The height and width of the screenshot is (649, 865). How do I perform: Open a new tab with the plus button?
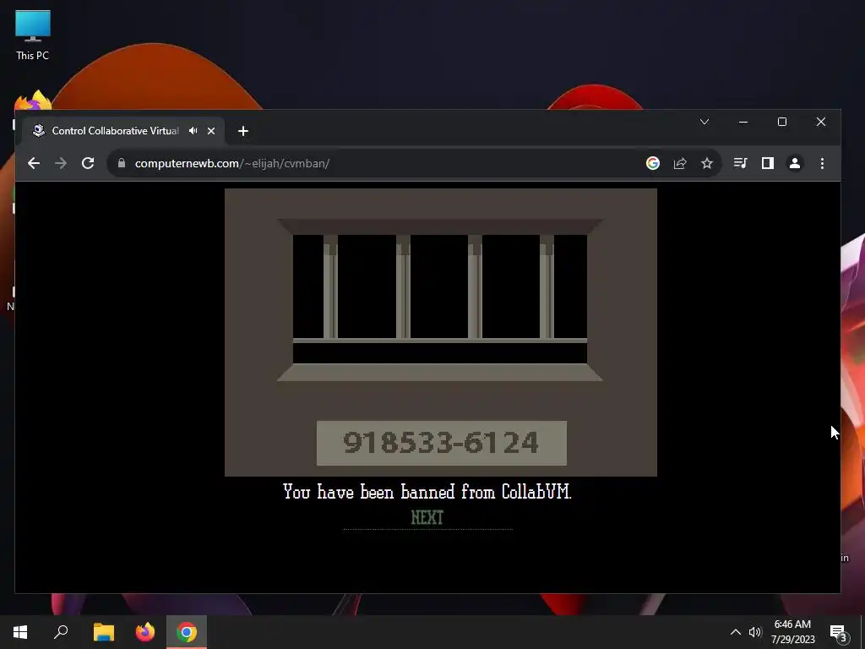pos(243,131)
